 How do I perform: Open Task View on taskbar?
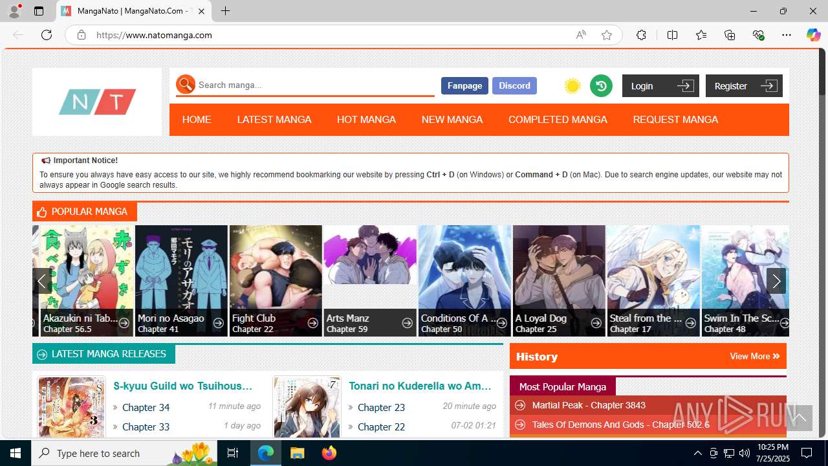coord(234,453)
